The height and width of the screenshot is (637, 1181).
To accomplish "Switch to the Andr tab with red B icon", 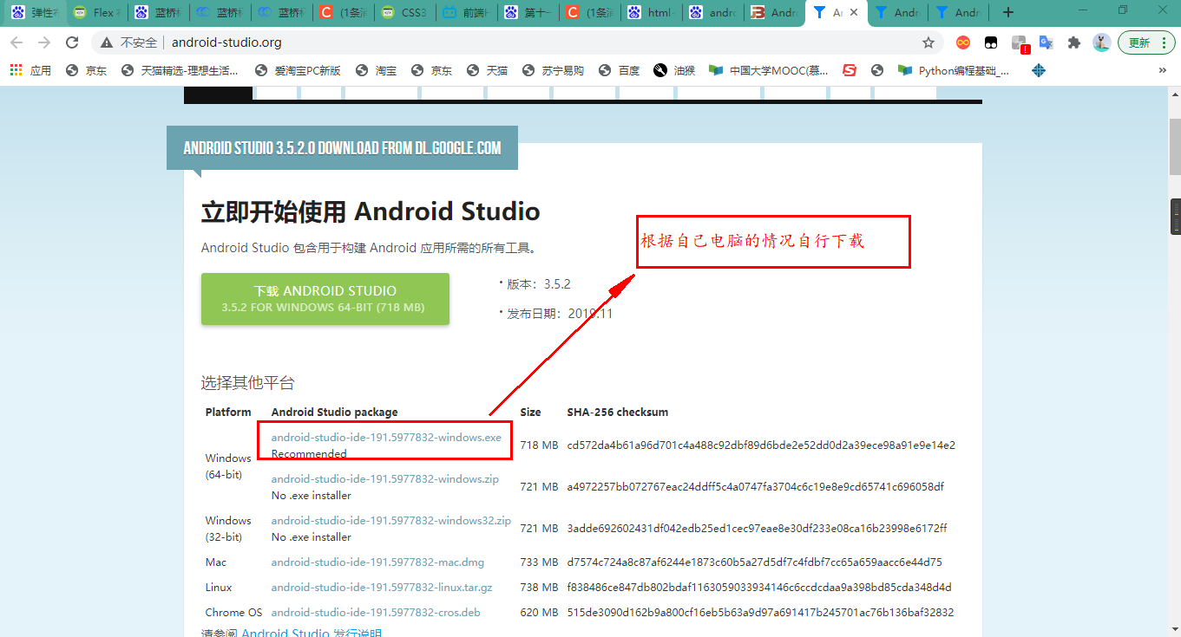I will pos(775,13).
